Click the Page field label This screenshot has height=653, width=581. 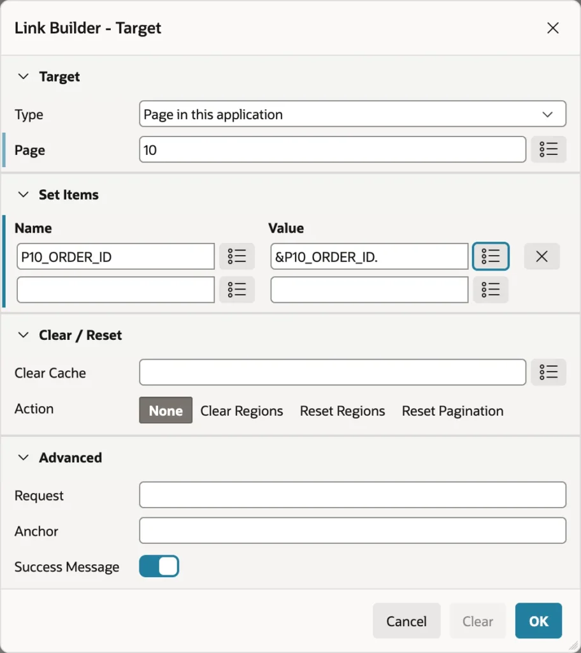[x=29, y=150]
